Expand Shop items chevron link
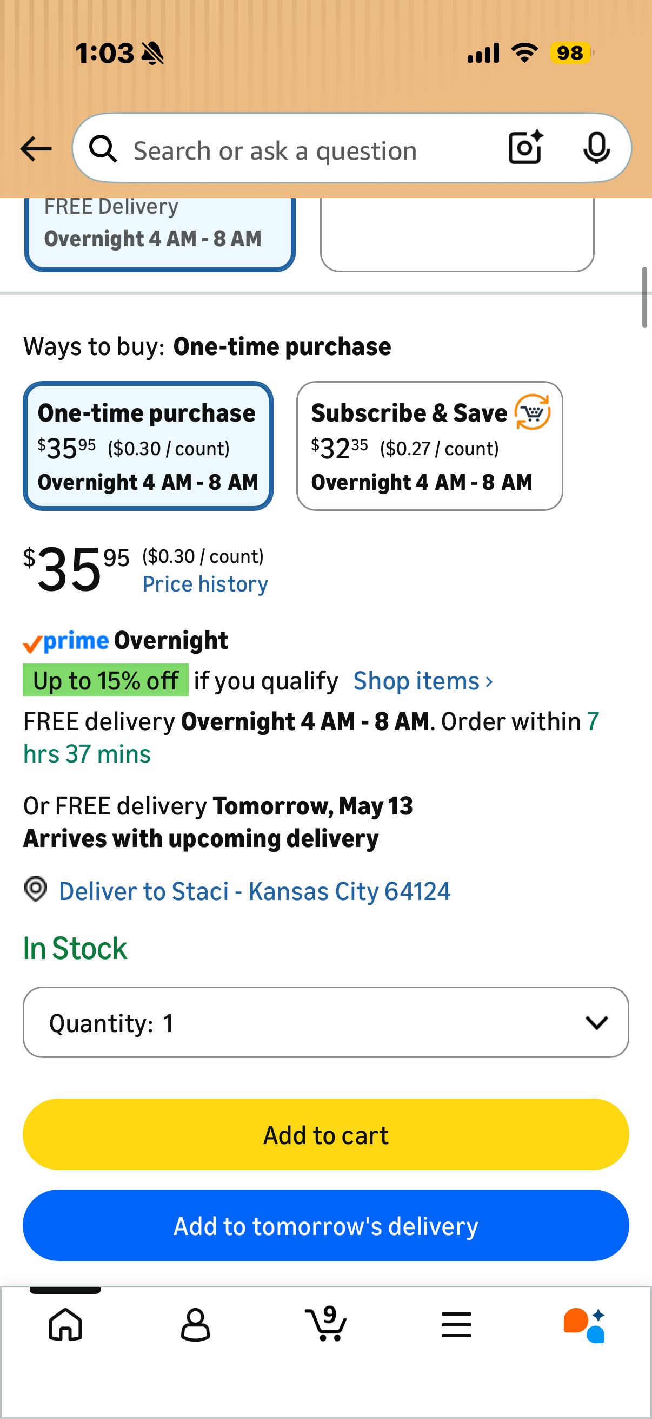 pyautogui.click(x=423, y=681)
